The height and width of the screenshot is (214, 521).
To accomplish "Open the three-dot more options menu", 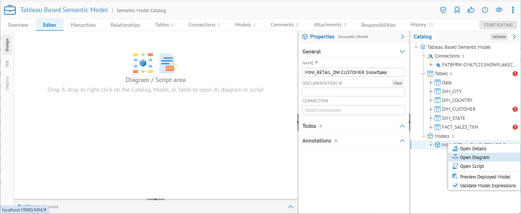I will coord(513,10).
